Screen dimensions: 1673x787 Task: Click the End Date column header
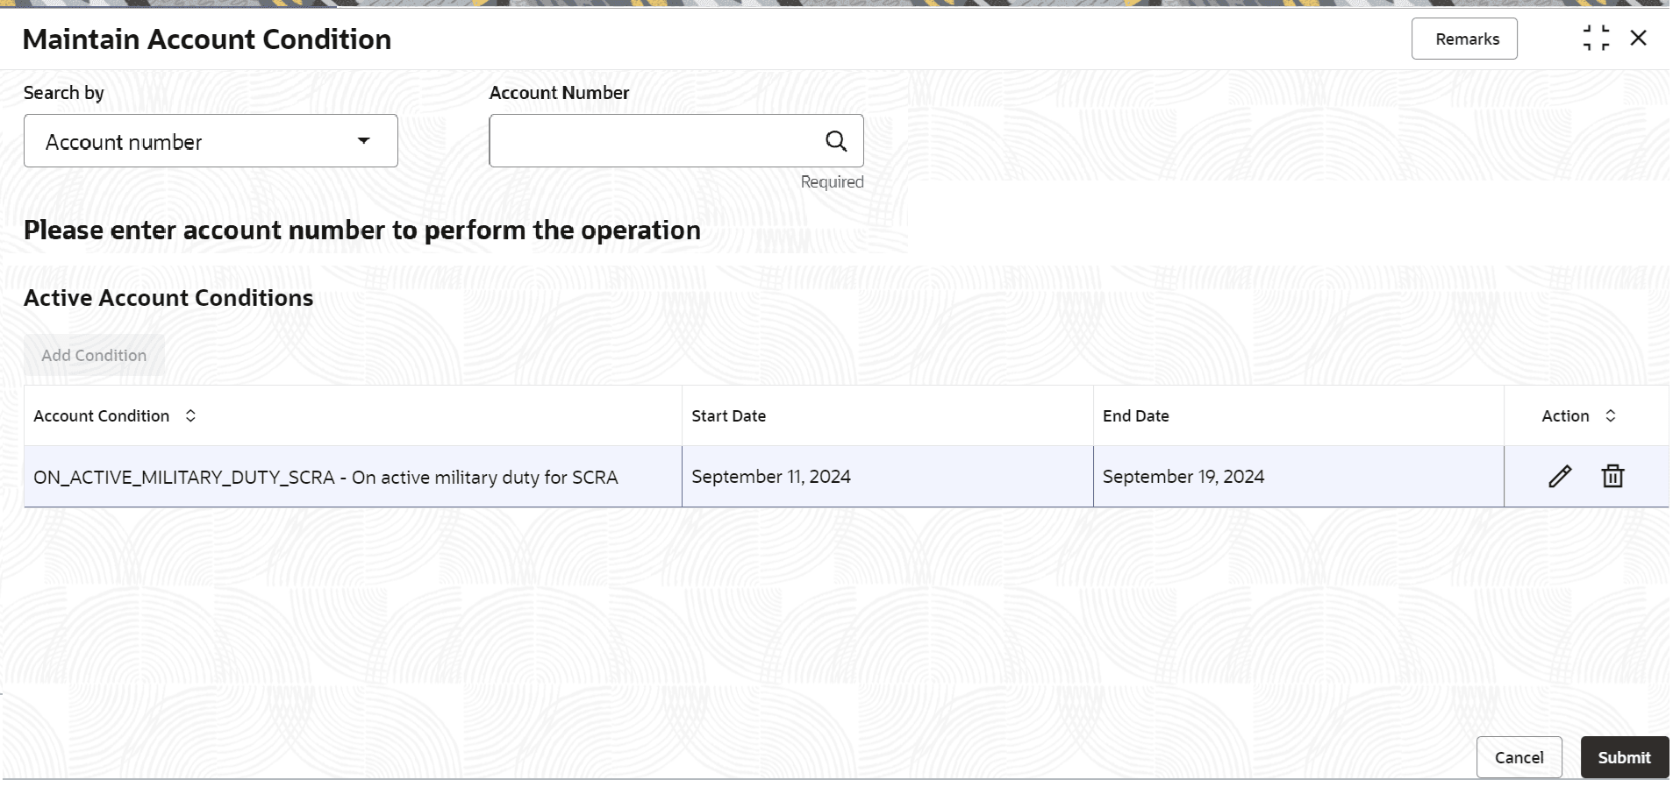[x=1135, y=416]
